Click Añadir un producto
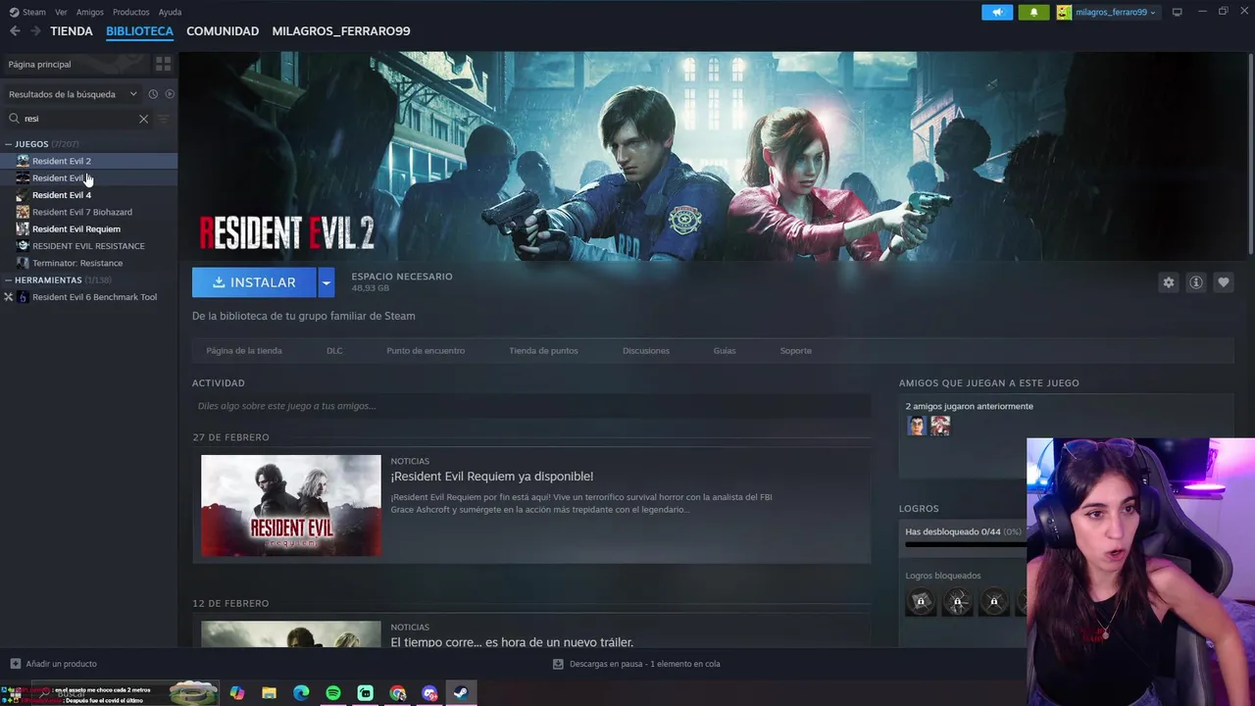 click(61, 664)
